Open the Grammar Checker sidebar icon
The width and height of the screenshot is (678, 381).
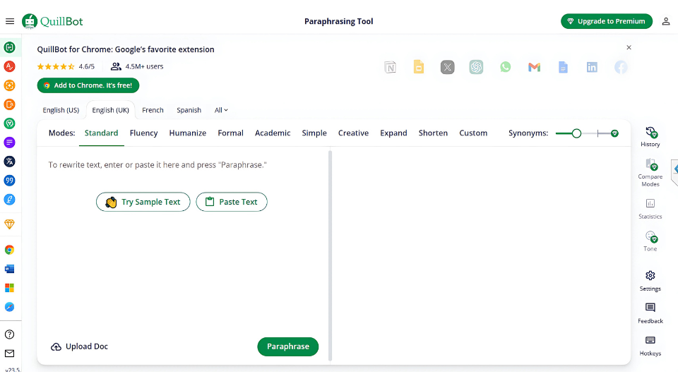click(9, 66)
